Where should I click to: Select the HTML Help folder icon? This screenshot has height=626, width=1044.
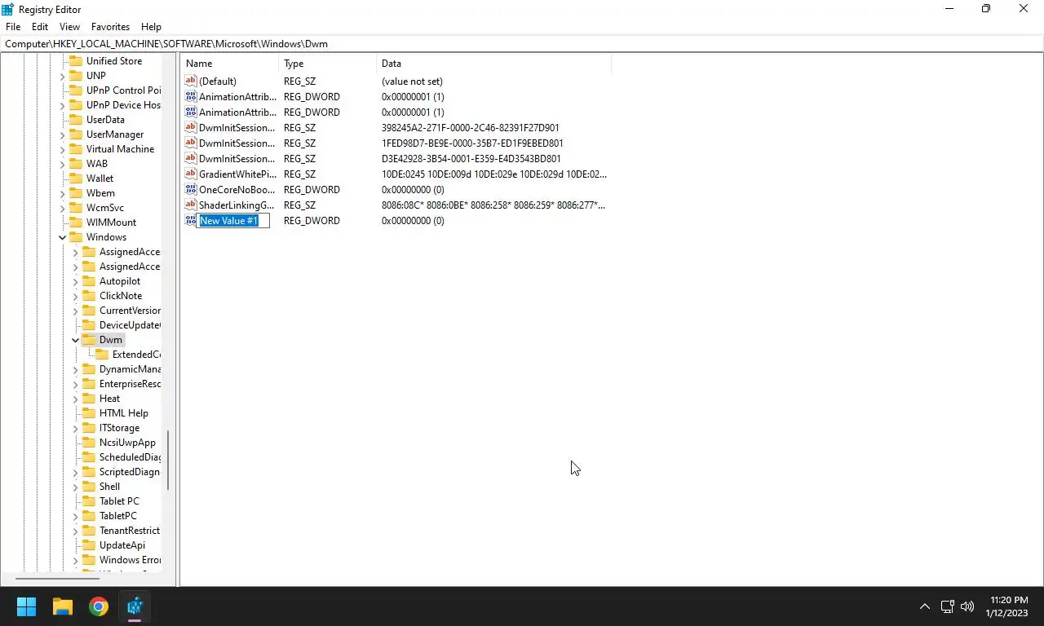coord(89,413)
